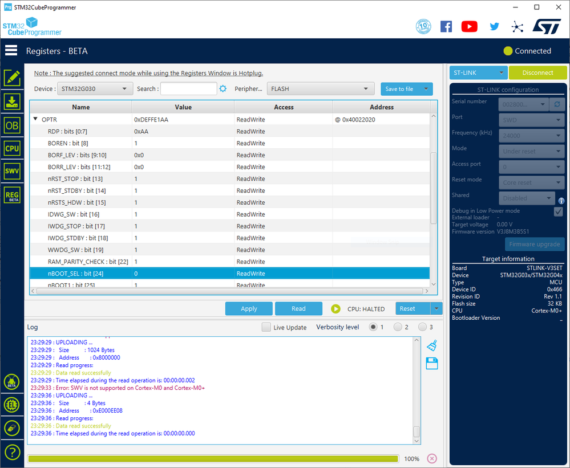Click the Disconnect button
The width and height of the screenshot is (570, 468).
(x=537, y=72)
